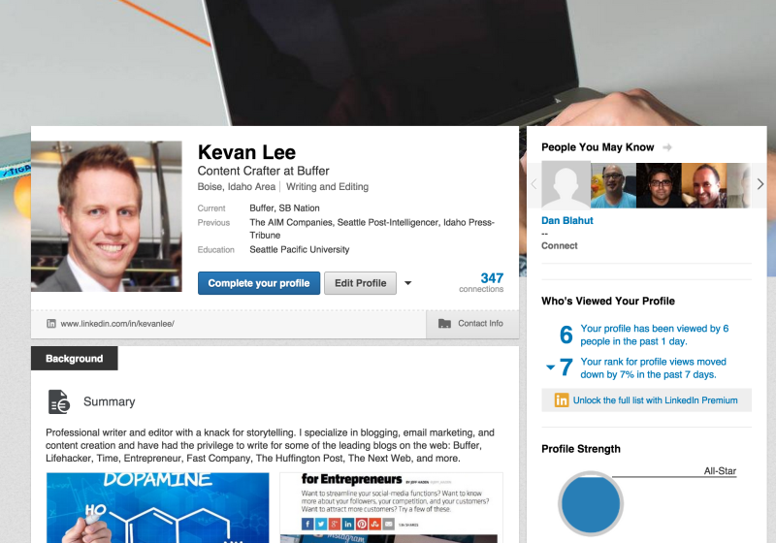The width and height of the screenshot is (776, 543).
Task: Click the Twitter share icon in article thumbnail
Action: 321,524
